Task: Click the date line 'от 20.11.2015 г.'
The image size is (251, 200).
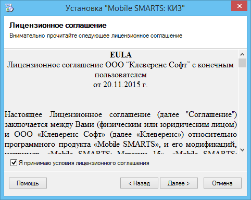Action: point(120,85)
